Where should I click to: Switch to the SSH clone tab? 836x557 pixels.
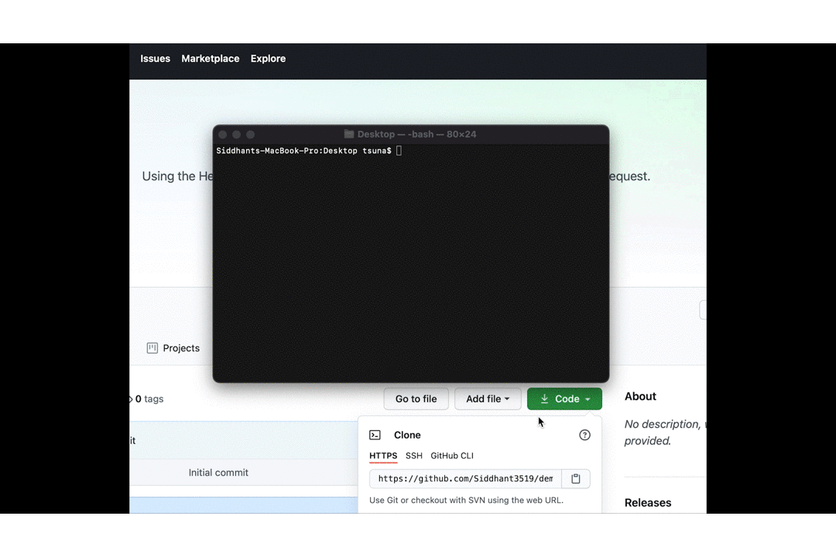point(413,456)
